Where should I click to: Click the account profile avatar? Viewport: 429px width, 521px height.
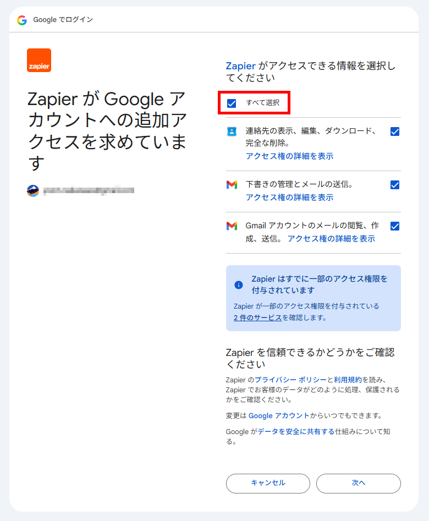click(33, 191)
